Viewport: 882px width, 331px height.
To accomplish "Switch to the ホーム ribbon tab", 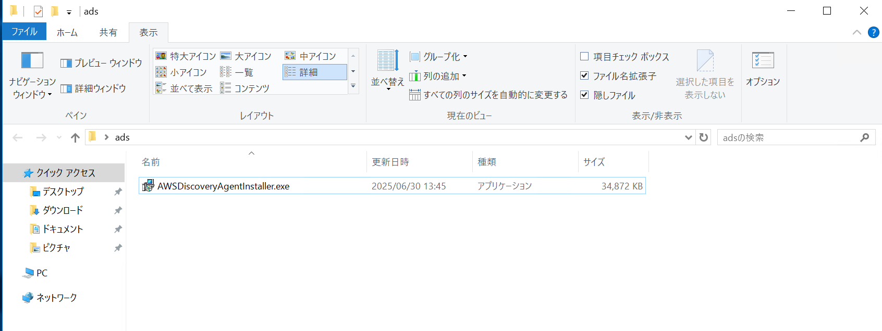I will (67, 32).
